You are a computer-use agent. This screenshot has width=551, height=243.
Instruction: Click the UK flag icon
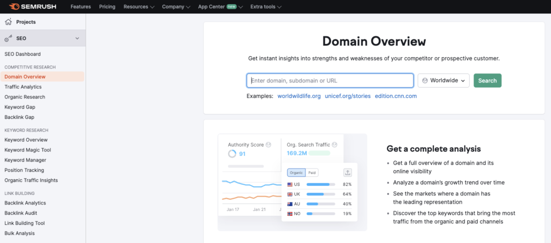[x=290, y=194]
